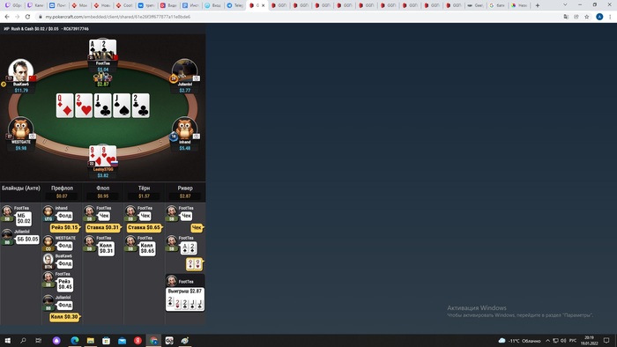The height and width of the screenshot is (347, 617).
Task: Close the active pokercraft tab
Action: [x=264, y=5]
